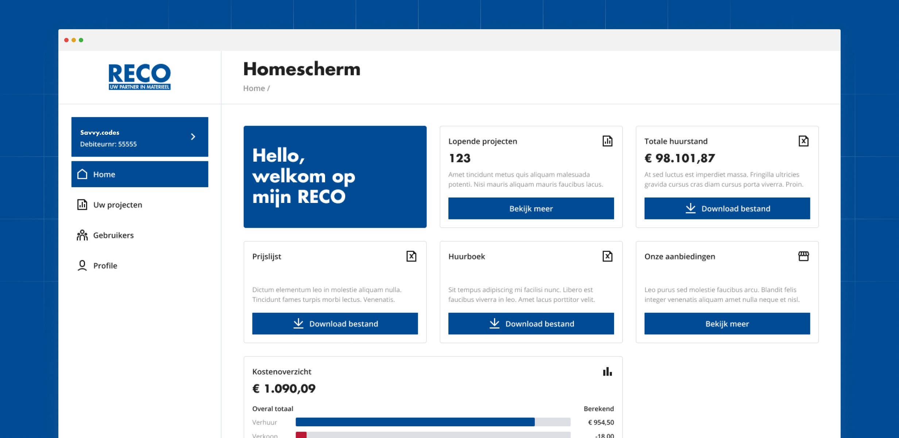The width and height of the screenshot is (899, 438).
Task: Click Bekijk meer under Lopende projecten
Action: pos(531,208)
